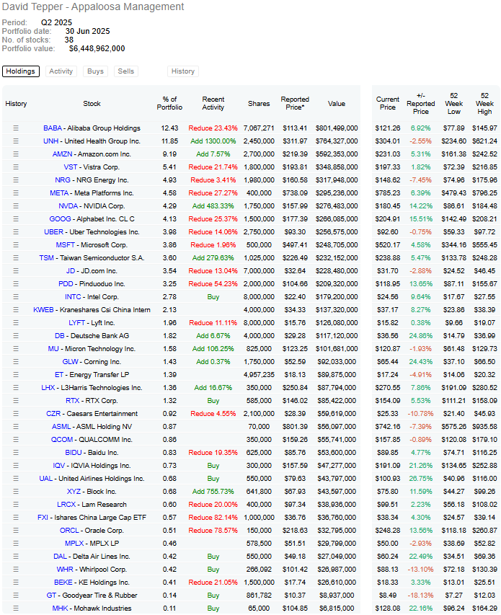This screenshot has height=615, width=501.
Task: Open history icon for CZR row
Action: (16, 413)
